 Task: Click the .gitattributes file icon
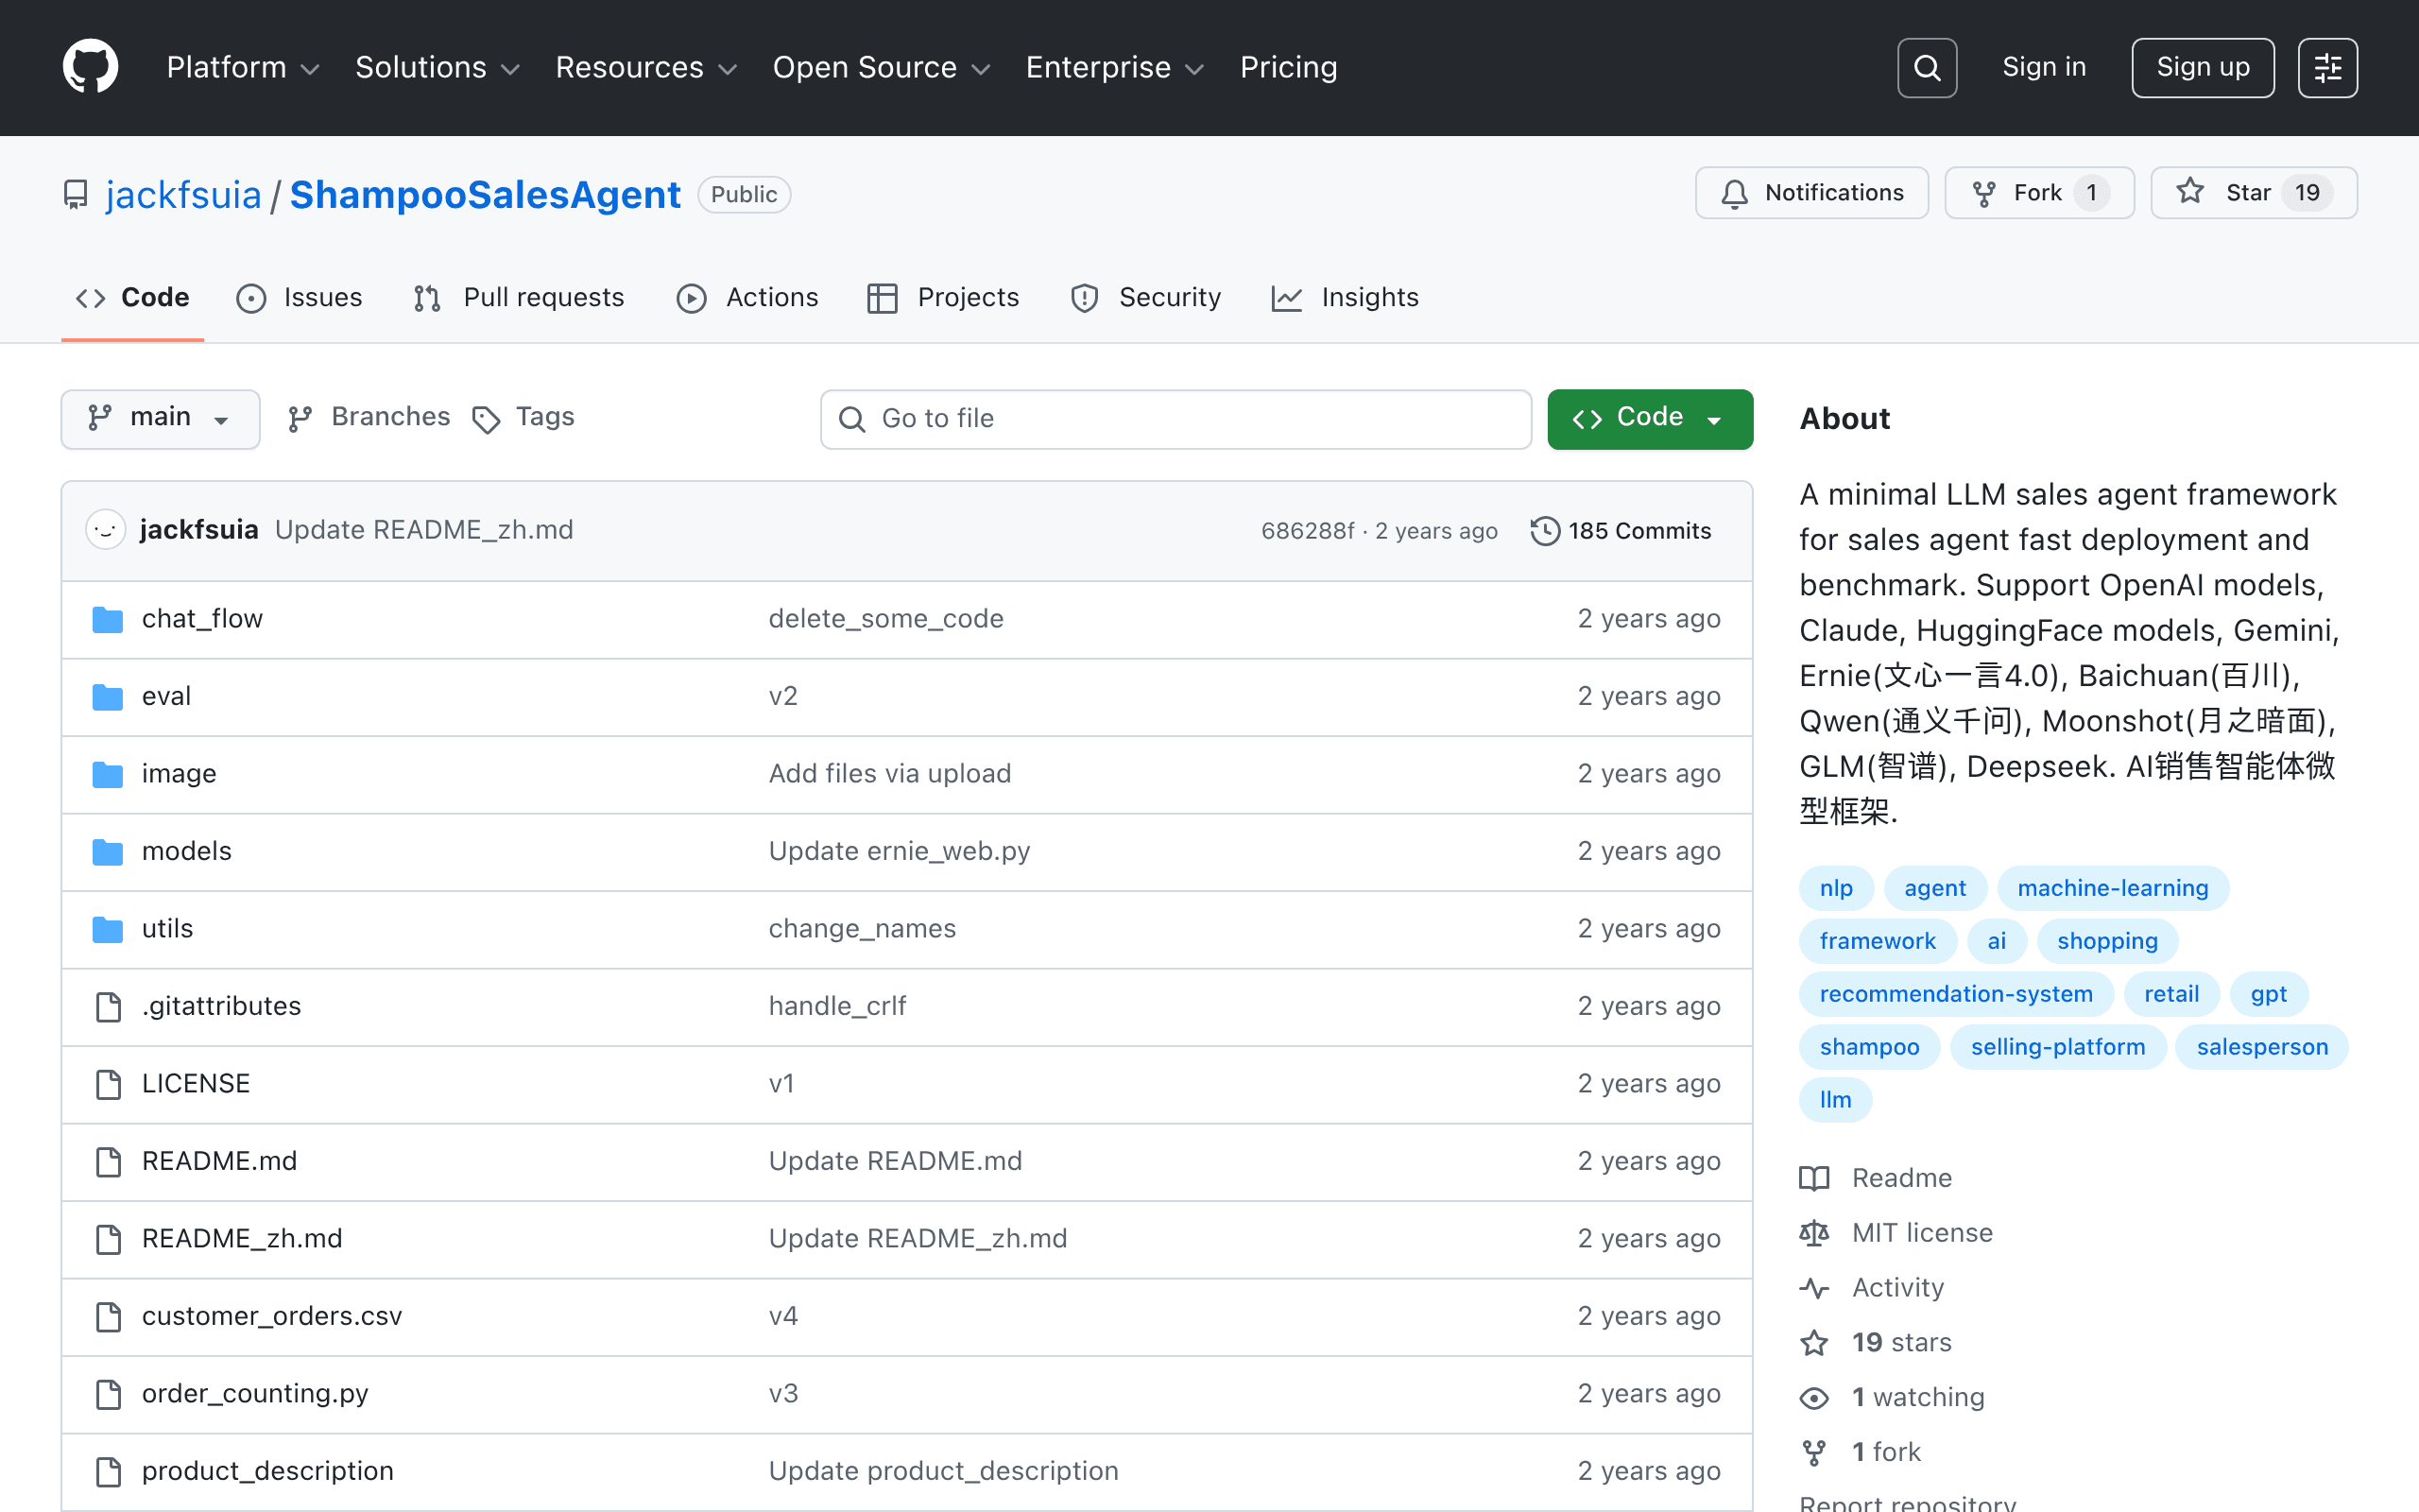(108, 1007)
